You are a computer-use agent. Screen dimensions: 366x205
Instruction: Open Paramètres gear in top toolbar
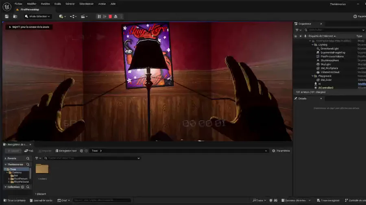tap(359, 16)
